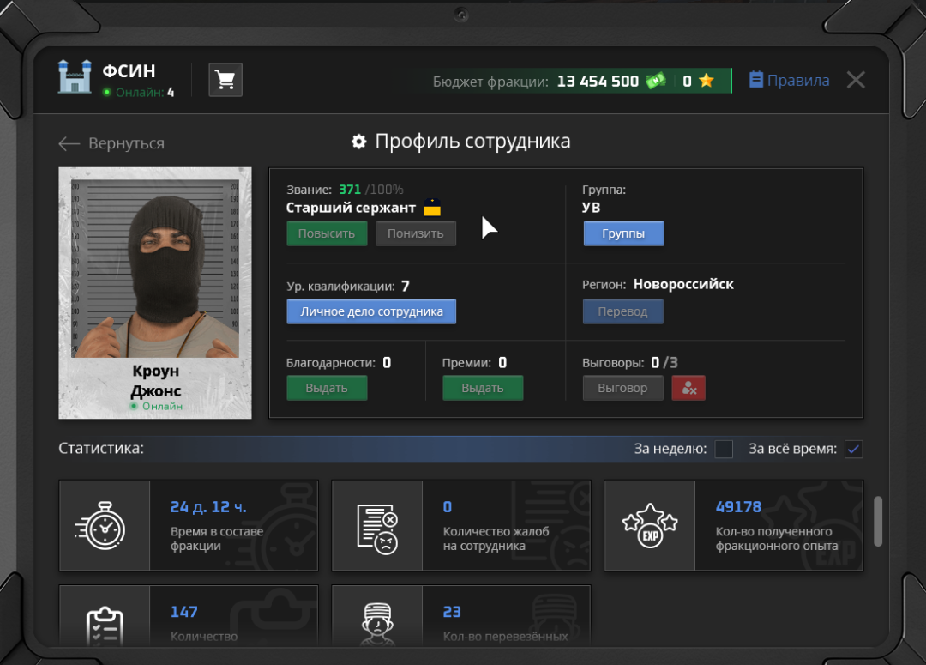
Task: Click the Выговоры 0/3 counter
Action: 630,362
